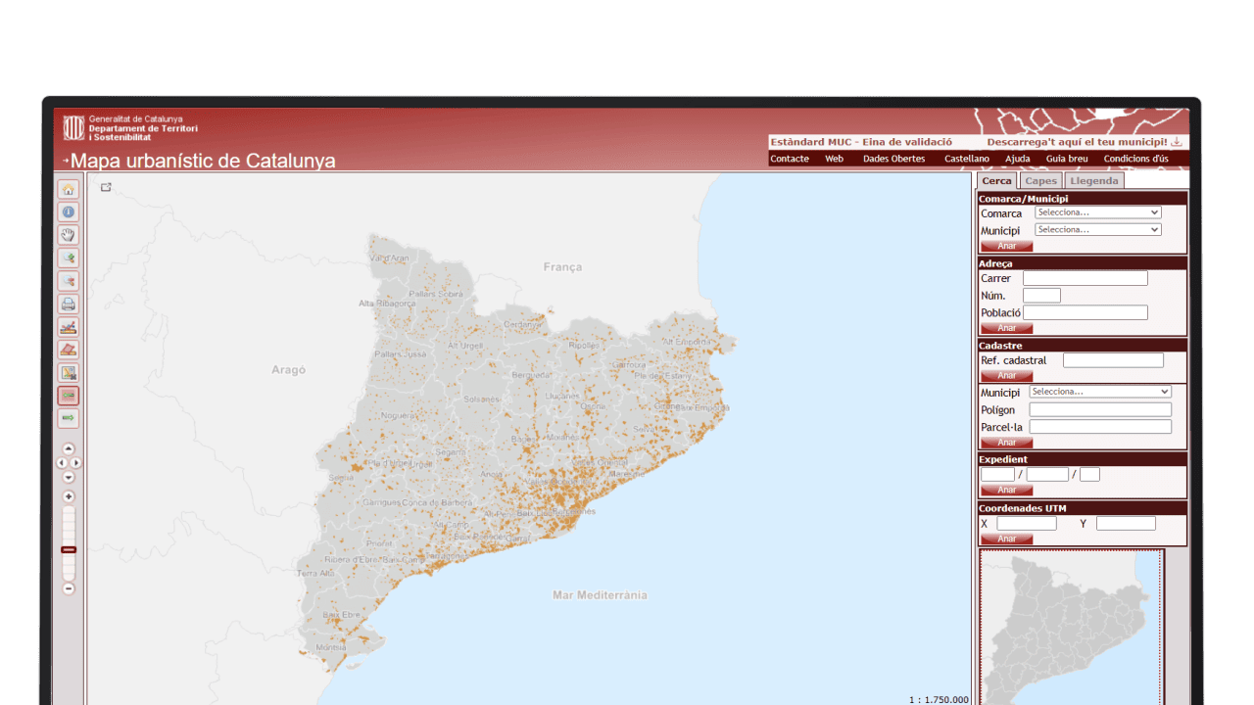Click the Anar button under Adreça

[1006, 328]
